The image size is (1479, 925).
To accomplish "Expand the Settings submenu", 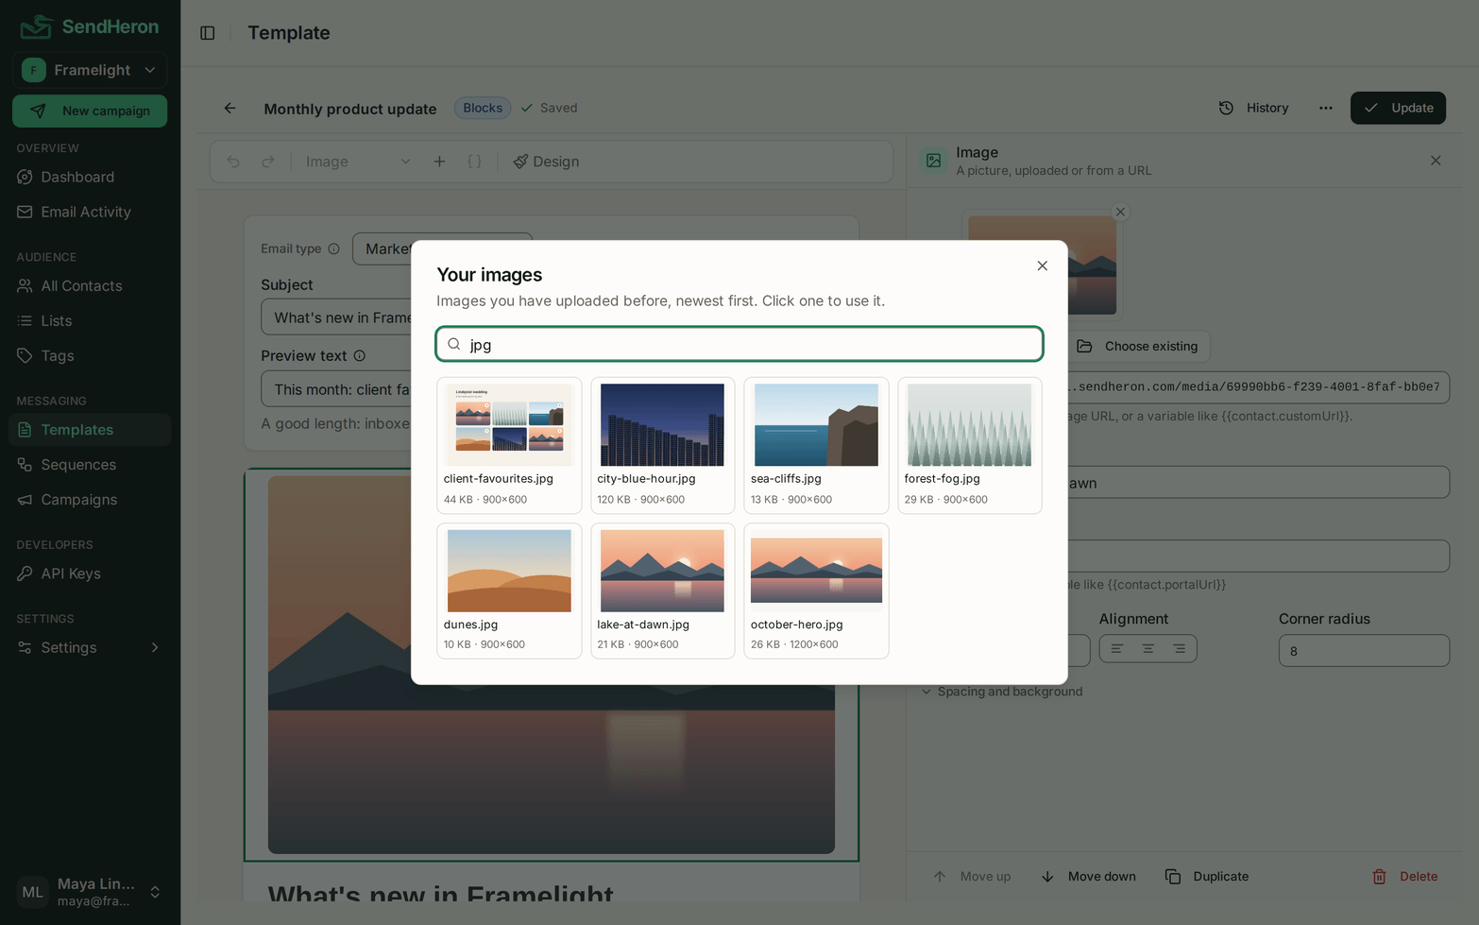I will point(90,647).
